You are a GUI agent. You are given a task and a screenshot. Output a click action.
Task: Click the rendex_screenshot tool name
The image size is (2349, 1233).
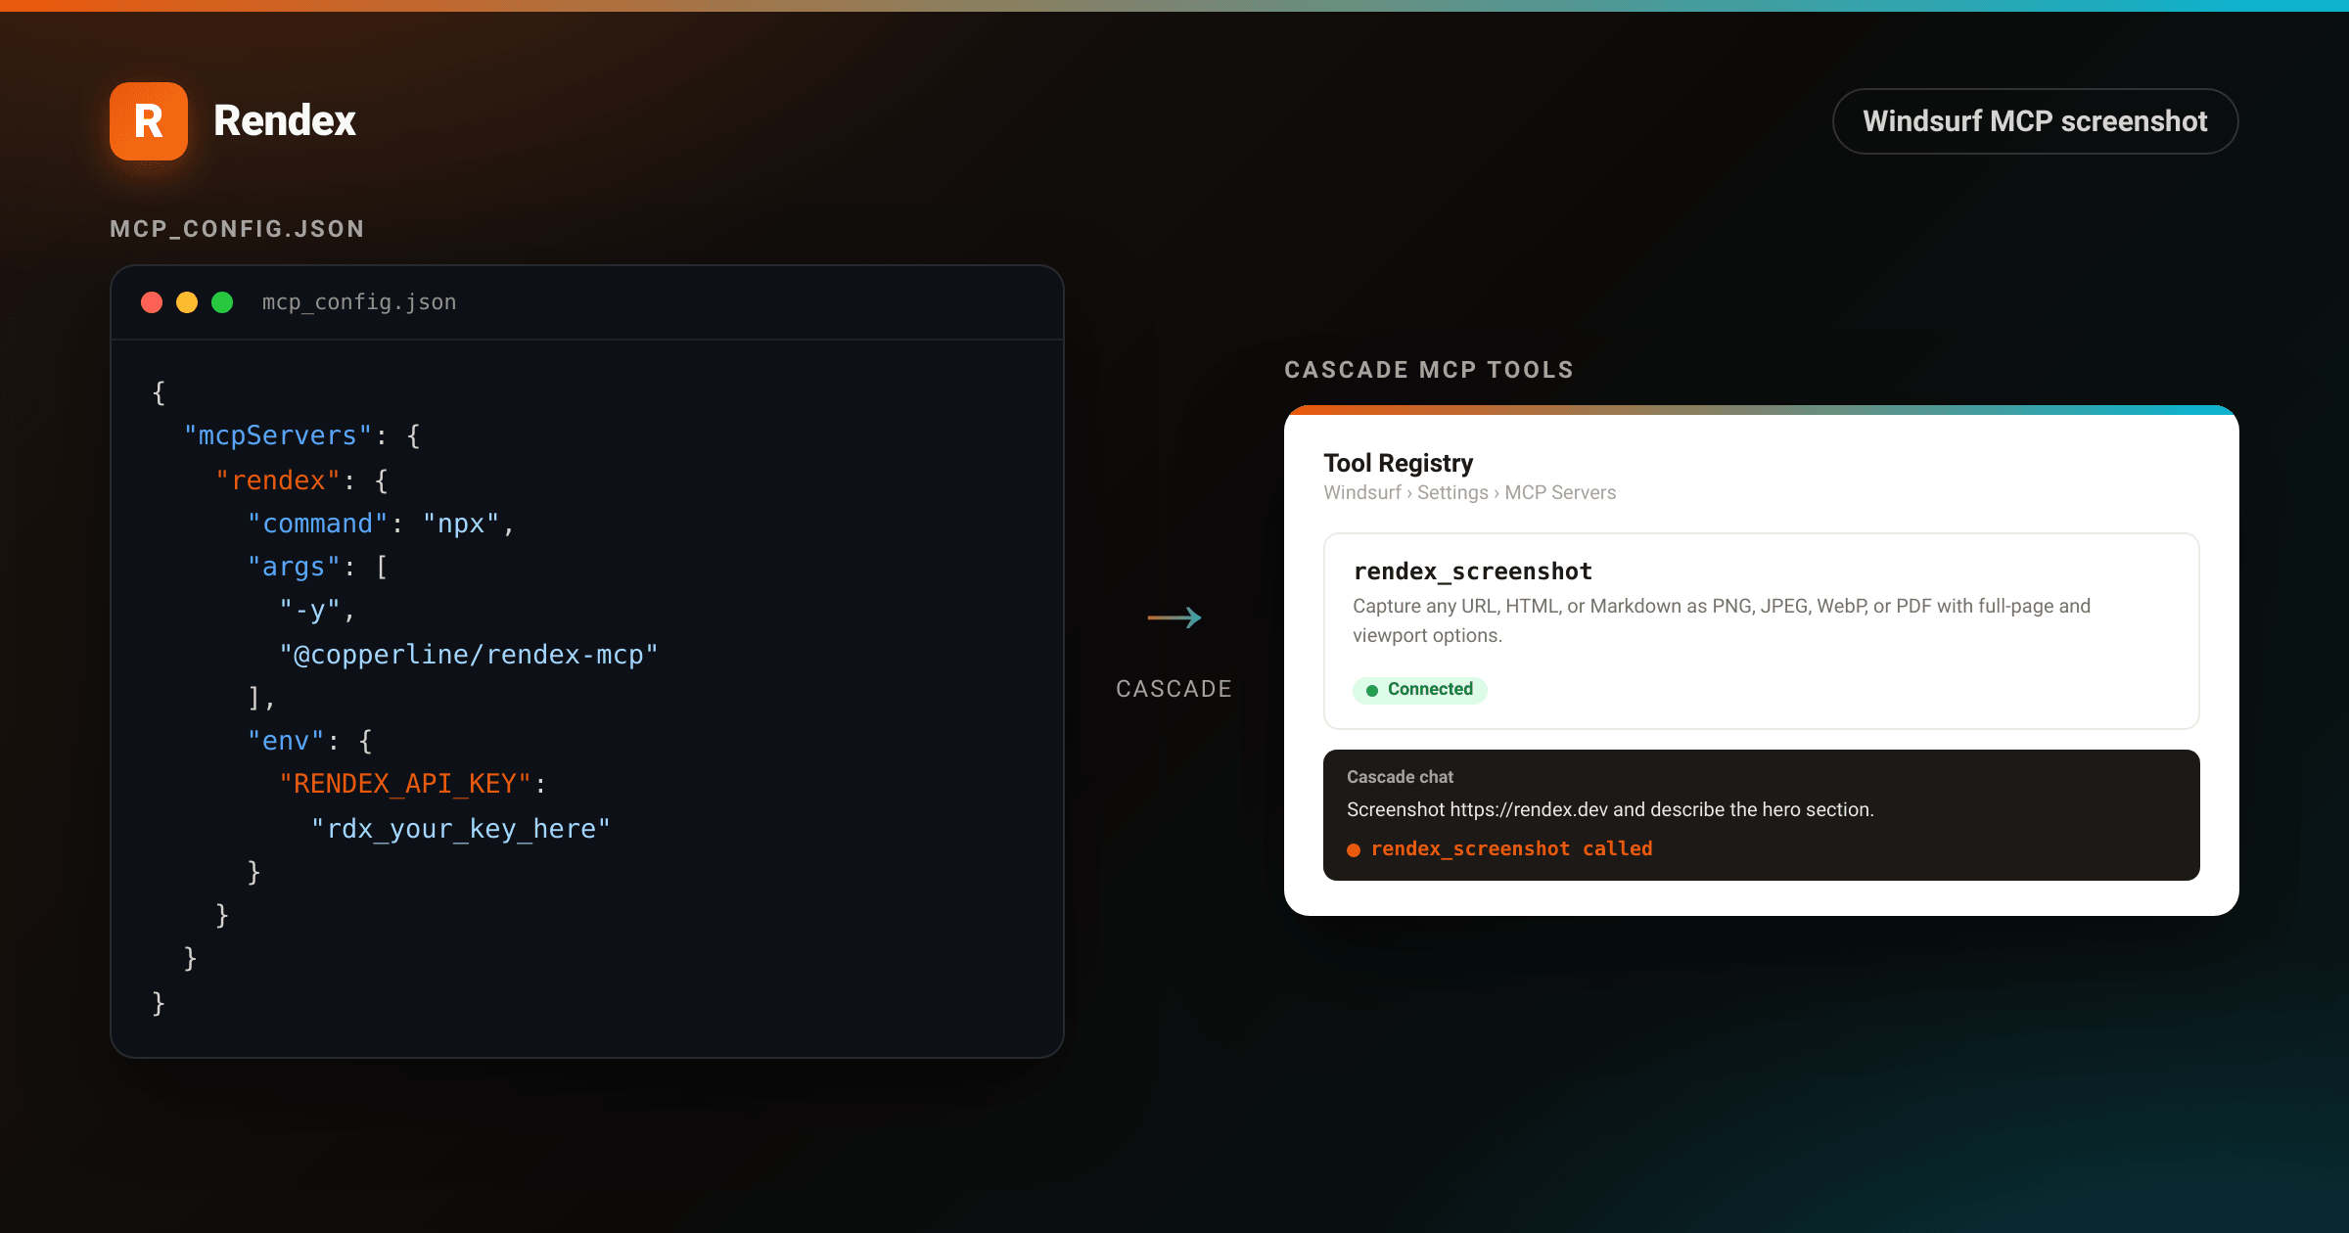[1473, 571]
